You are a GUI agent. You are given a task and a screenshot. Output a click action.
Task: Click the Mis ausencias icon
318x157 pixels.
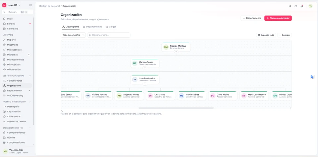[x=4, y=50]
